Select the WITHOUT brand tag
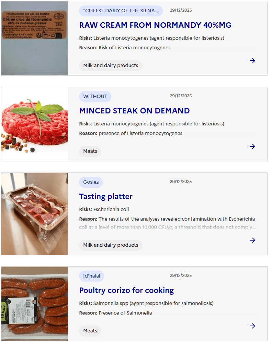 95,96
